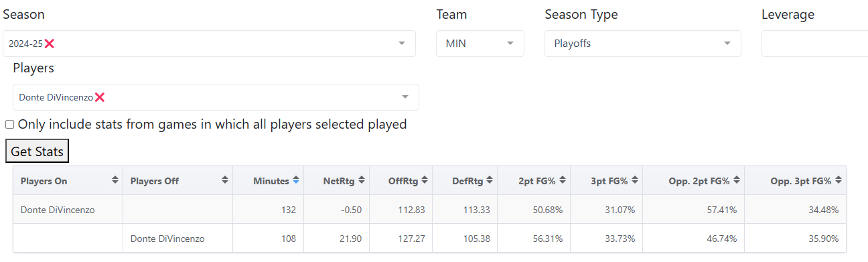
Task: Sort by 2pt FG% column icon
Action: (563, 181)
